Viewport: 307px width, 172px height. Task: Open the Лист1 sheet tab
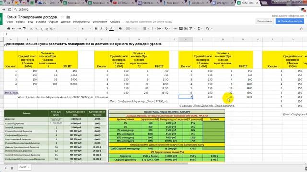tap(24, 167)
